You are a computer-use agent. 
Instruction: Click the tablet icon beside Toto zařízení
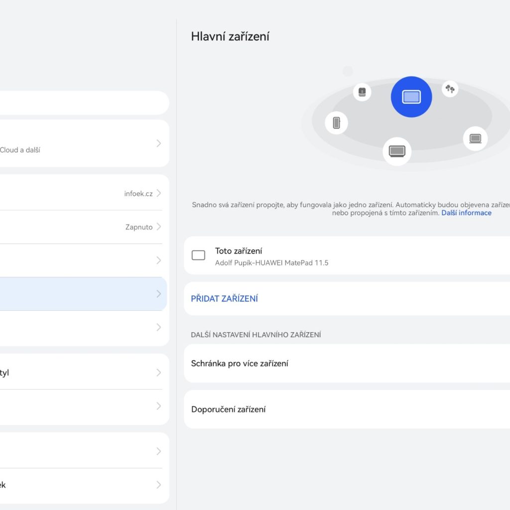198,255
